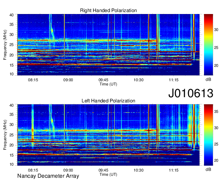Click the bottom plot's "Frequency (MHz)" axis label

(5, 135)
